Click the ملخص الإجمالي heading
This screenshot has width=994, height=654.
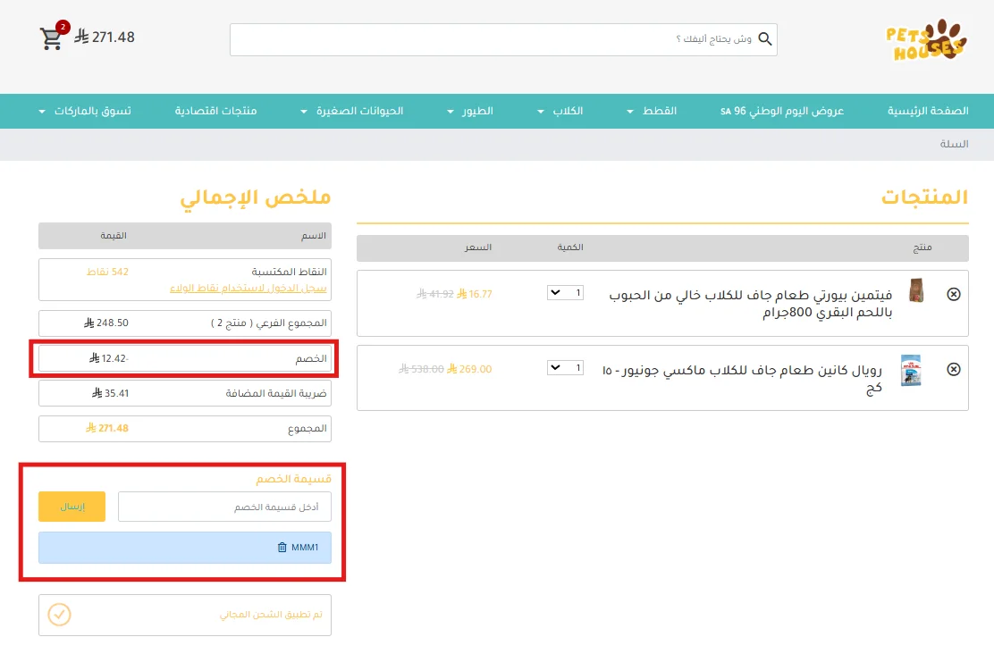pyautogui.click(x=256, y=197)
